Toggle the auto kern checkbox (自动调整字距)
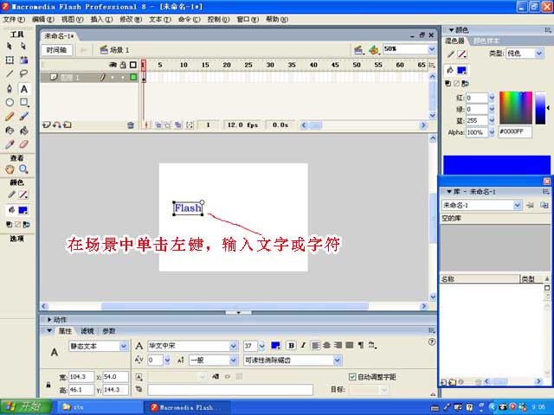The height and width of the screenshot is (415, 554). pyautogui.click(x=351, y=377)
